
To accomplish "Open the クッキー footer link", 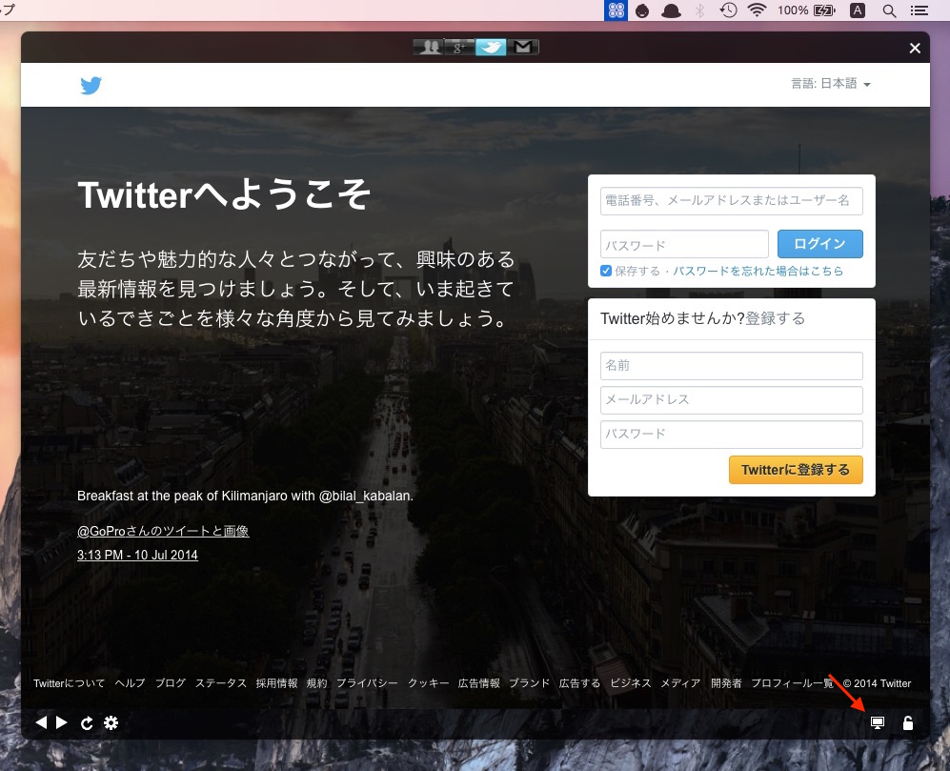I will tap(428, 683).
